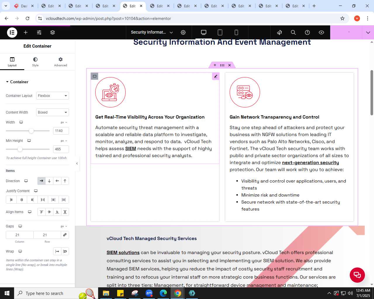This screenshot has height=299, width=374.
Task: Set Justify Content to end
Action: click(32, 200)
